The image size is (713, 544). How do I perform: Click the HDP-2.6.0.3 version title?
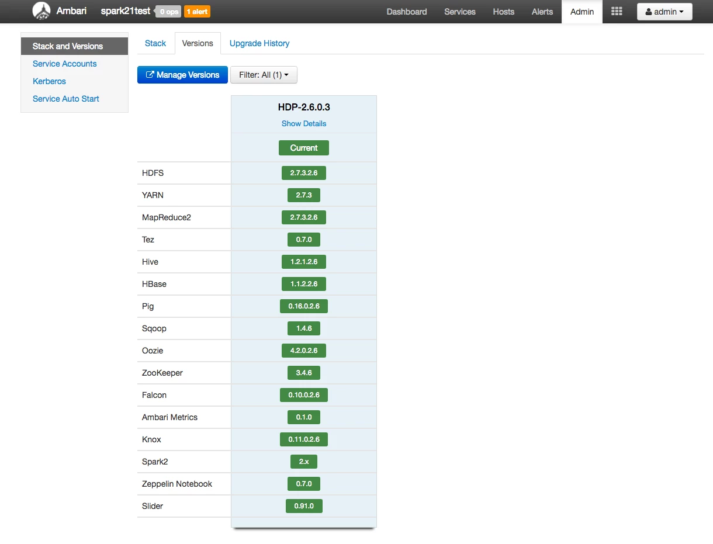[304, 108]
